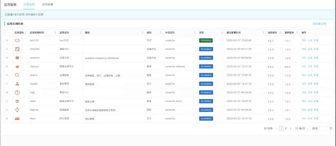Click the dataops app chart icon
336x146 pixels.
click(17, 66)
